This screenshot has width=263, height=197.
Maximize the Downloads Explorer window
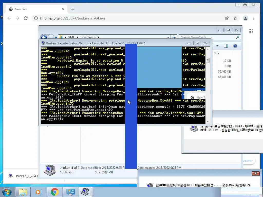click(x=228, y=30)
